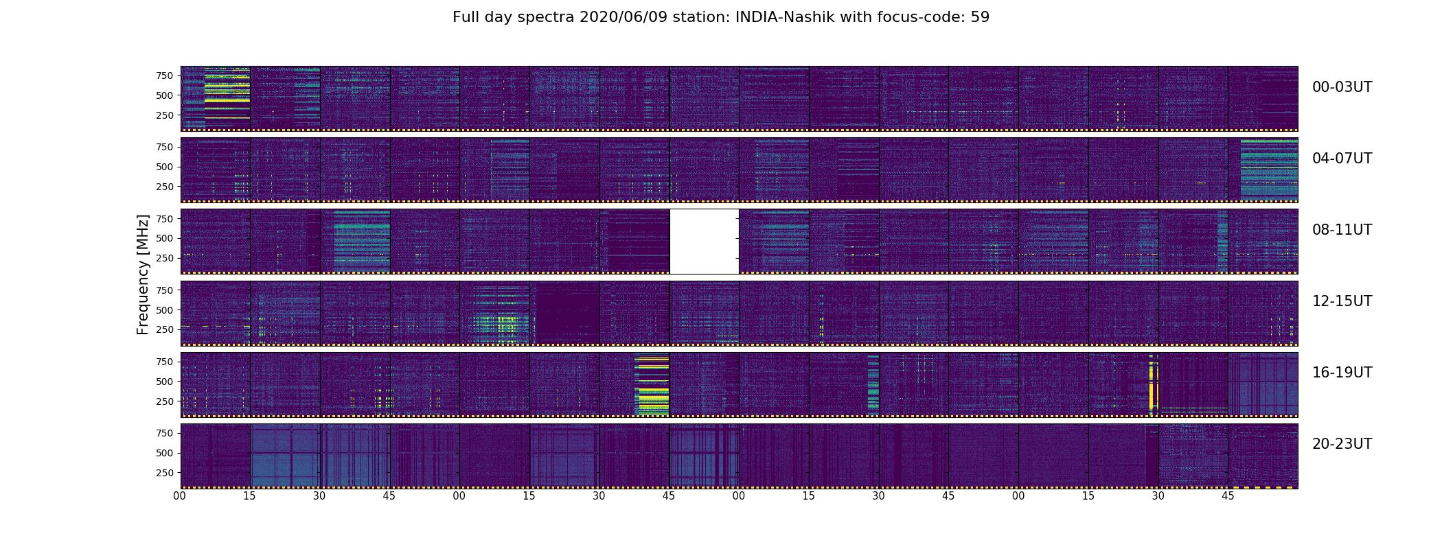Select the '16-19UT' row label
Viewport: 1442px width, 549px height.
pos(1342,373)
